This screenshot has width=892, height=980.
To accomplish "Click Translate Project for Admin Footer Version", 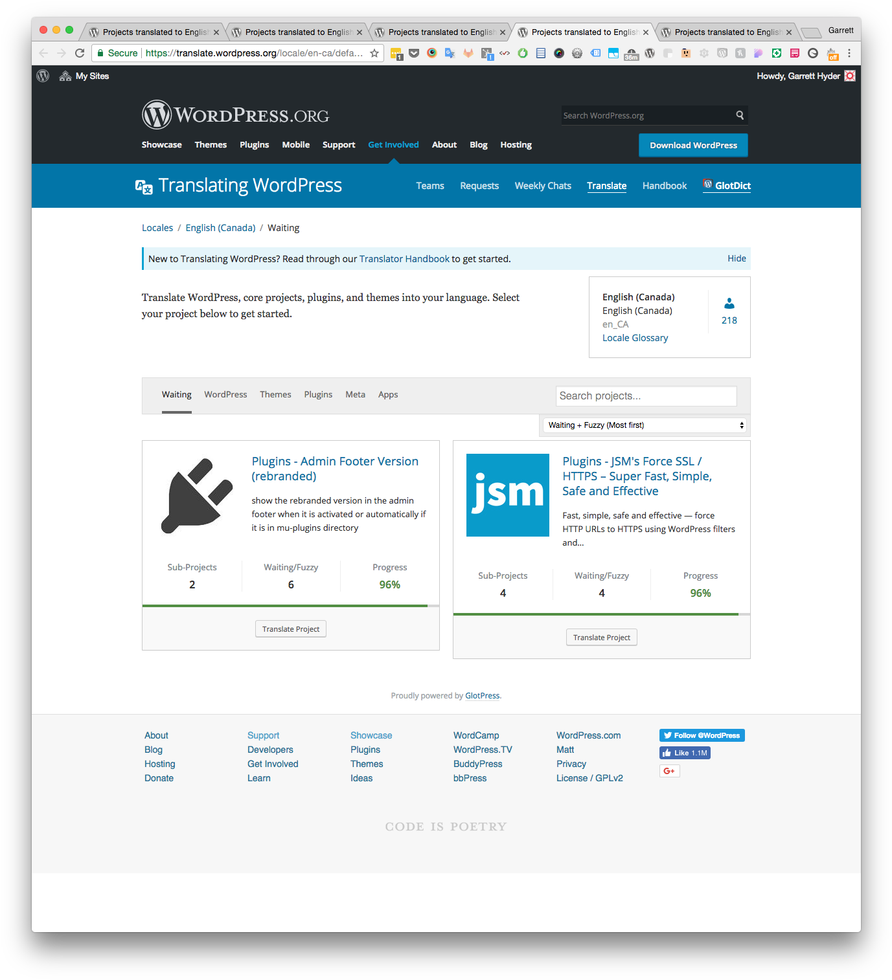I will (291, 629).
